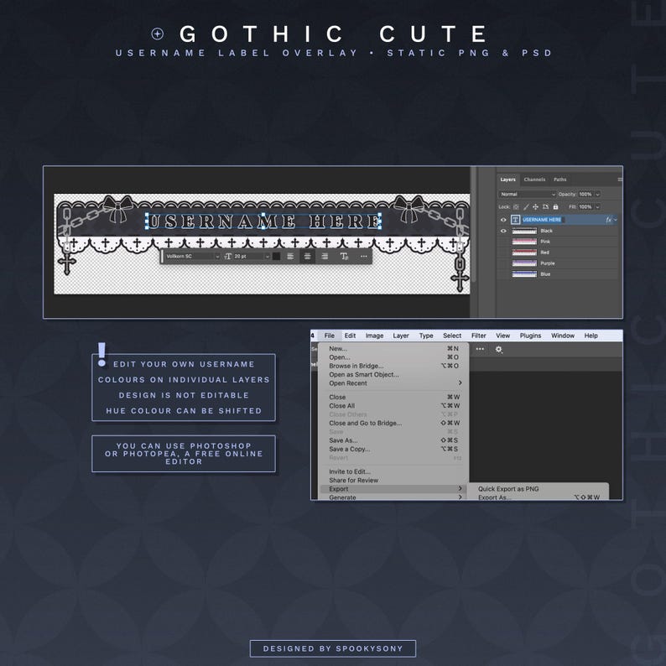Select the Purple layer thumbnail

pyautogui.click(x=524, y=263)
